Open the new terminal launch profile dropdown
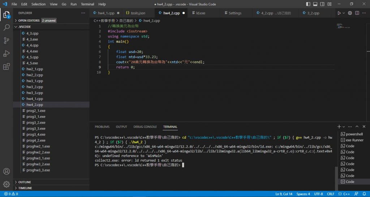Image resolution: width=370 pixels, height=197 pixels. tap(344, 127)
